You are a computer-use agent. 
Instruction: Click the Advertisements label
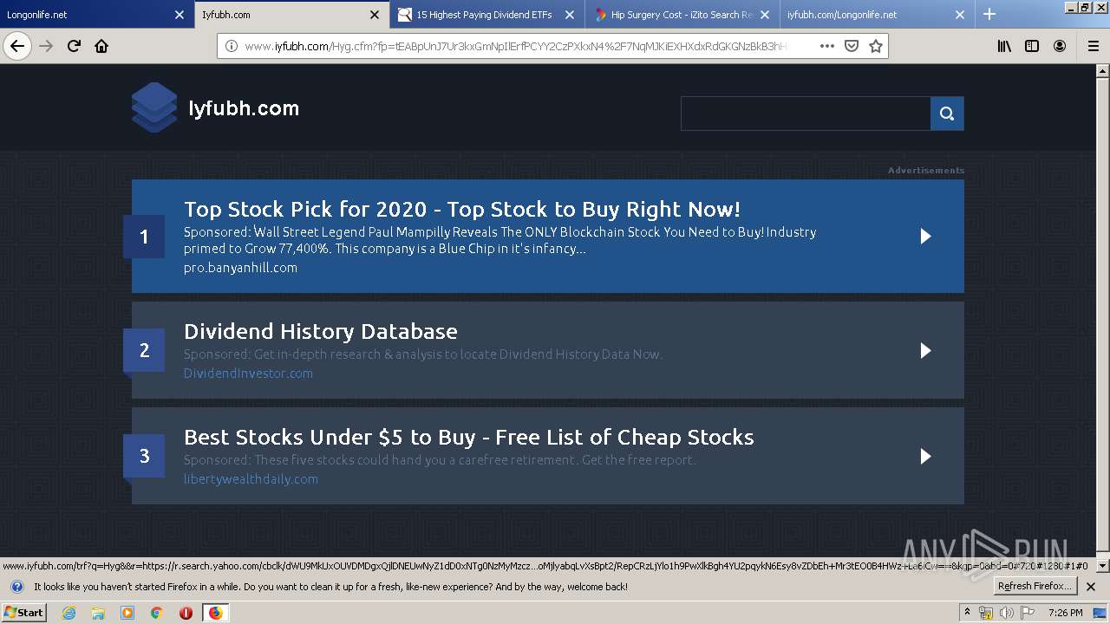click(x=926, y=171)
